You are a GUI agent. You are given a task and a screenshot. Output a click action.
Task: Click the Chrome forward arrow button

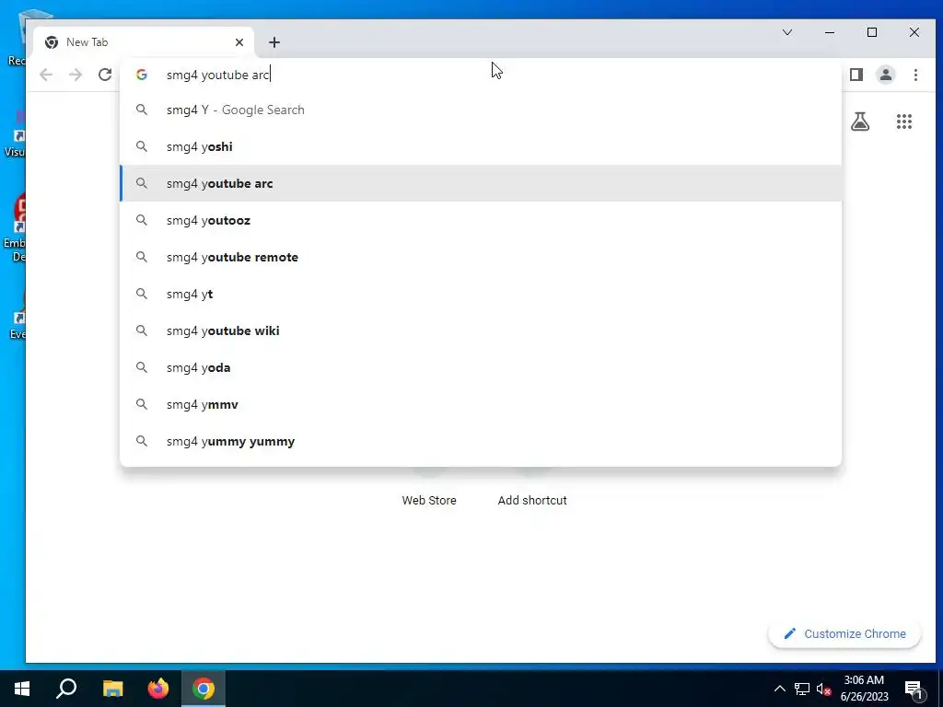point(76,75)
